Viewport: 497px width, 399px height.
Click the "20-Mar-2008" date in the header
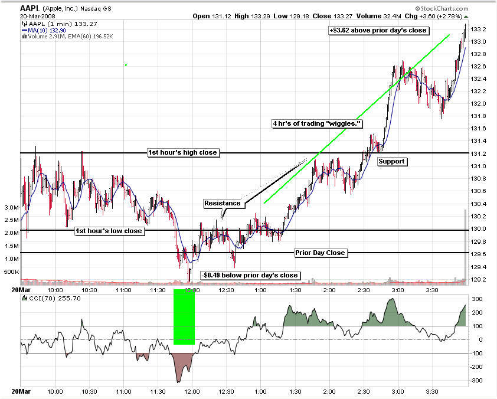point(37,16)
